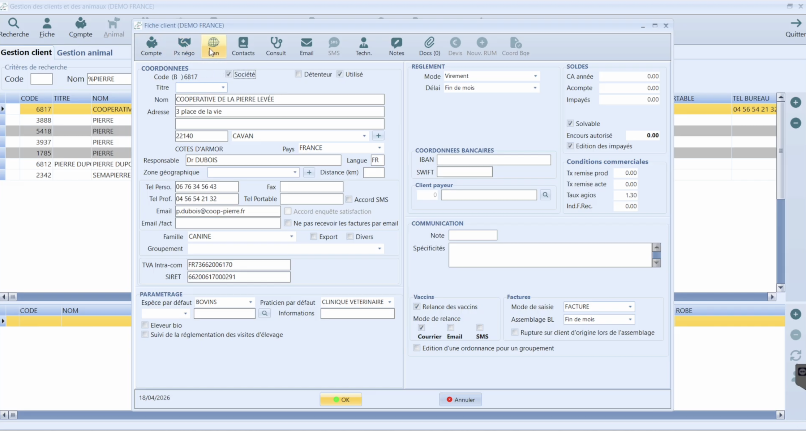
Task: Switch to the Gestion animal tab
Action: point(85,52)
